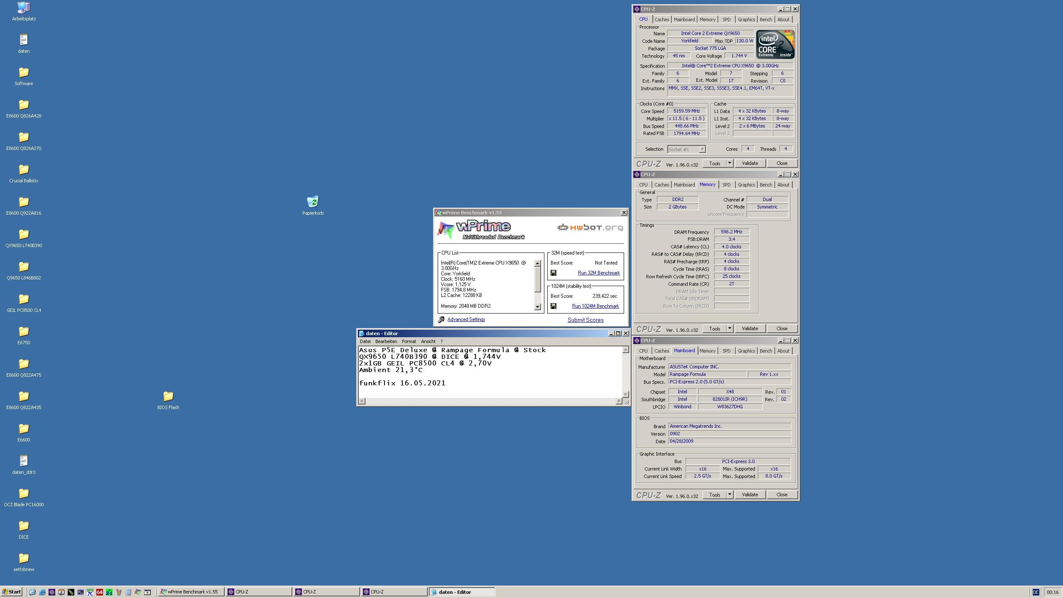
Task: Open the daten_ddr3 text file
Action: (24, 465)
